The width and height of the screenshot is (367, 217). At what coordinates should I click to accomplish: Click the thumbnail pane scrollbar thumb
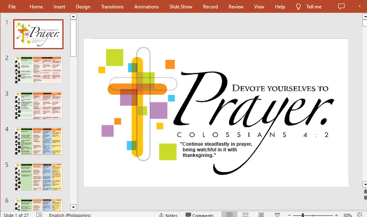click(73, 38)
